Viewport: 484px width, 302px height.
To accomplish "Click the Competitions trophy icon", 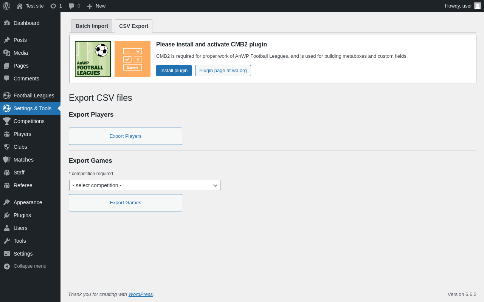I will 7,121.
